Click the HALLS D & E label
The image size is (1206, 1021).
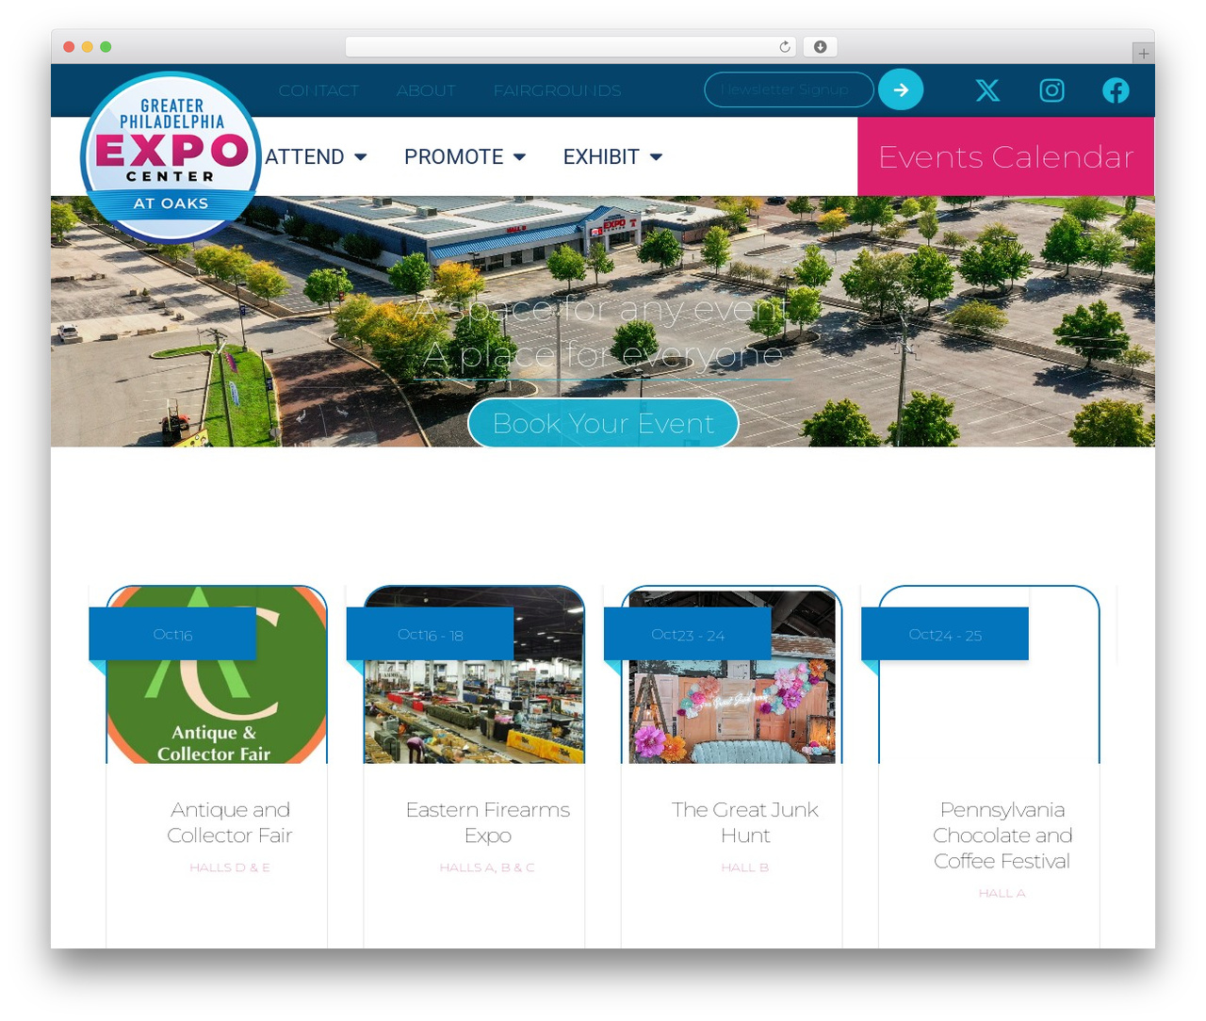(230, 867)
